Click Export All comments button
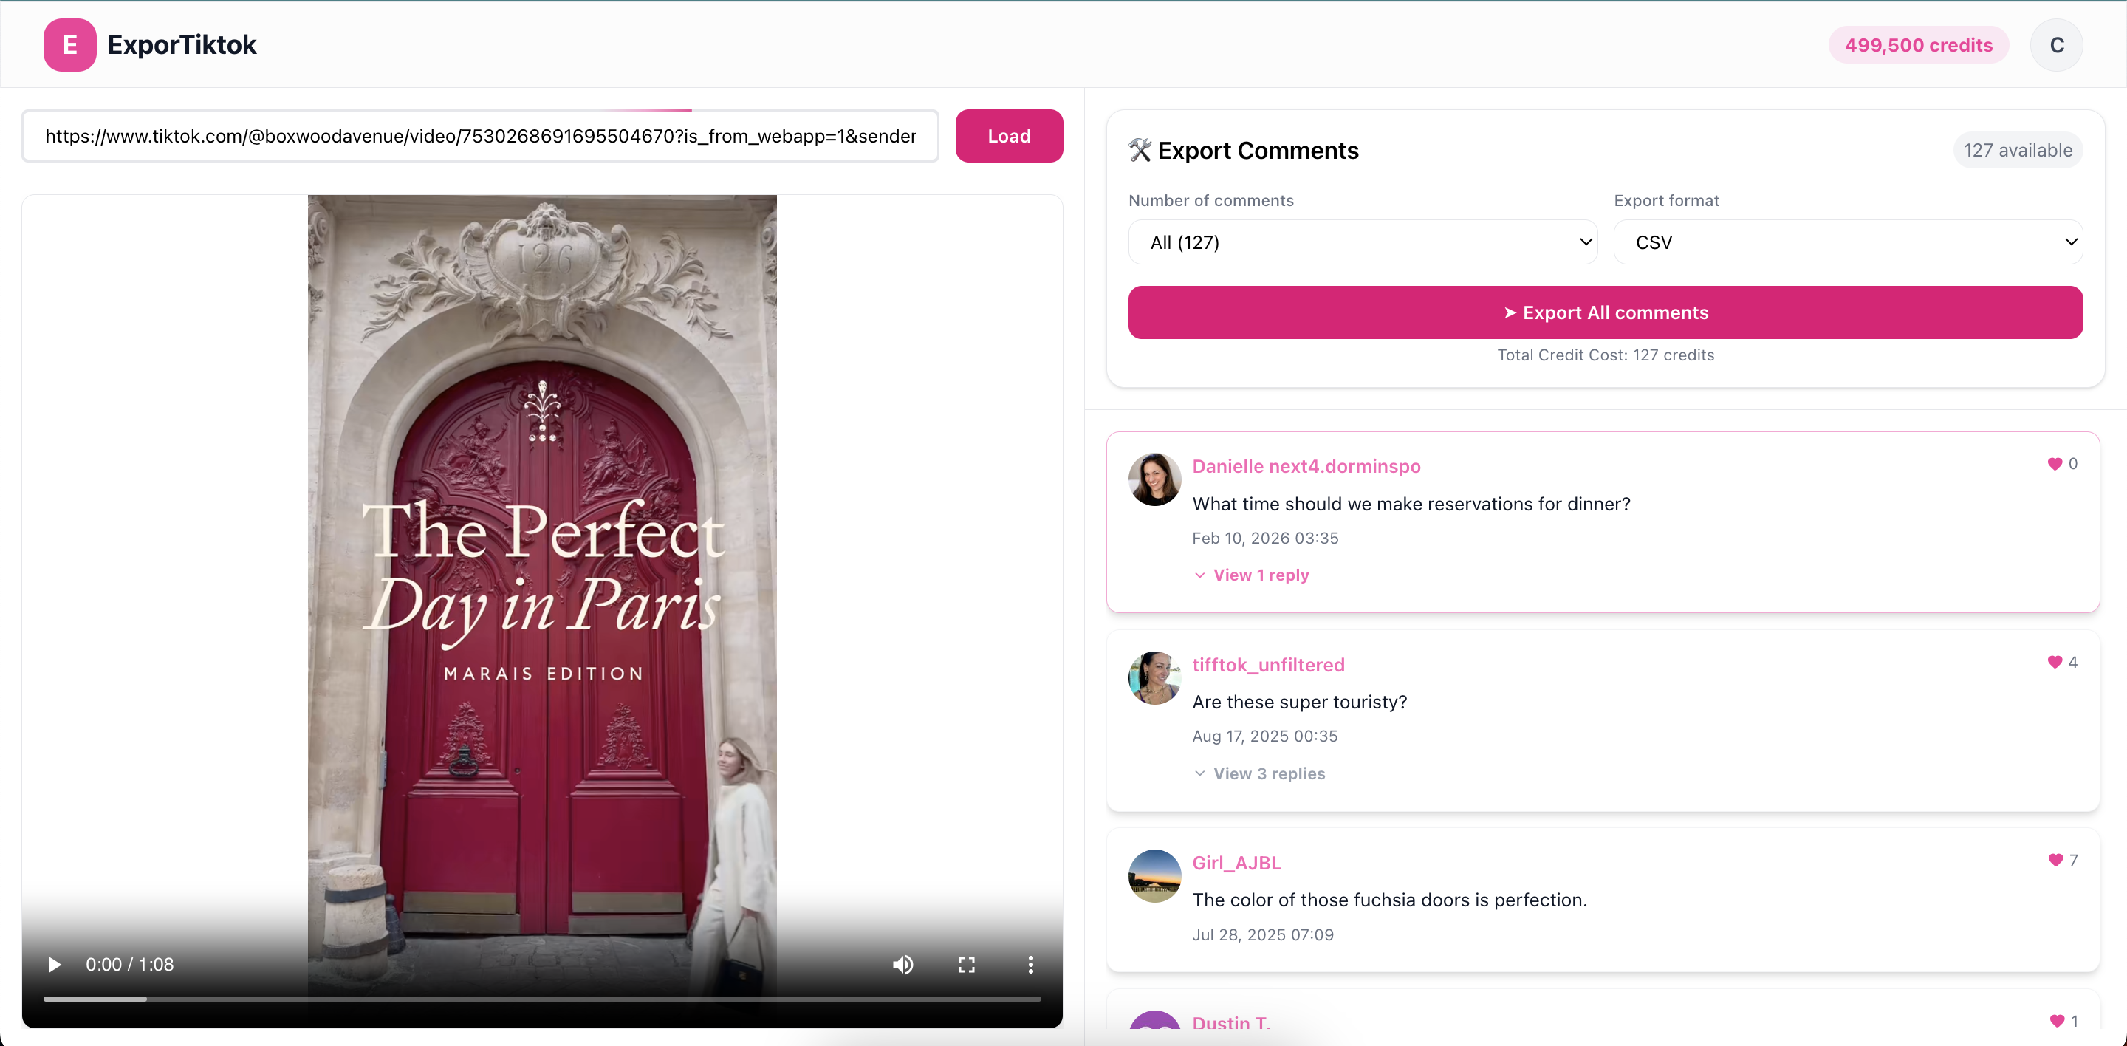 click(x=1604, y=313)
